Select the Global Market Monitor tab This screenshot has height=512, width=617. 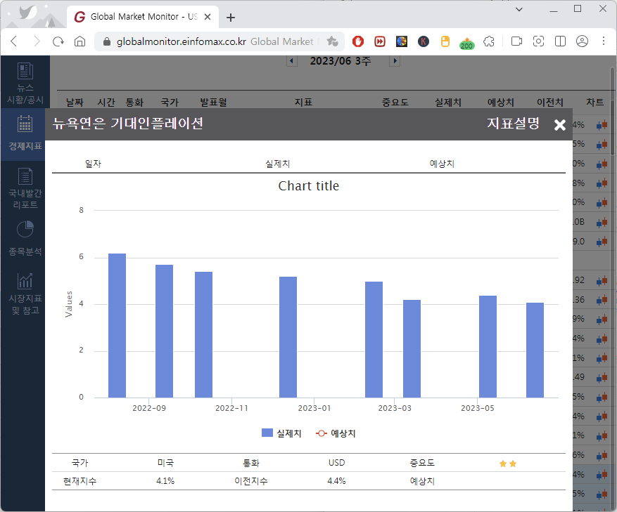coord(143,17)
